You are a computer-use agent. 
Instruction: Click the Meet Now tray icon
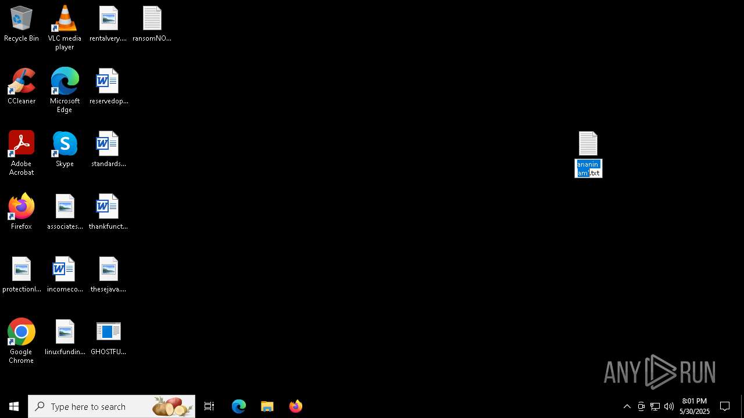tap(641, 406)
